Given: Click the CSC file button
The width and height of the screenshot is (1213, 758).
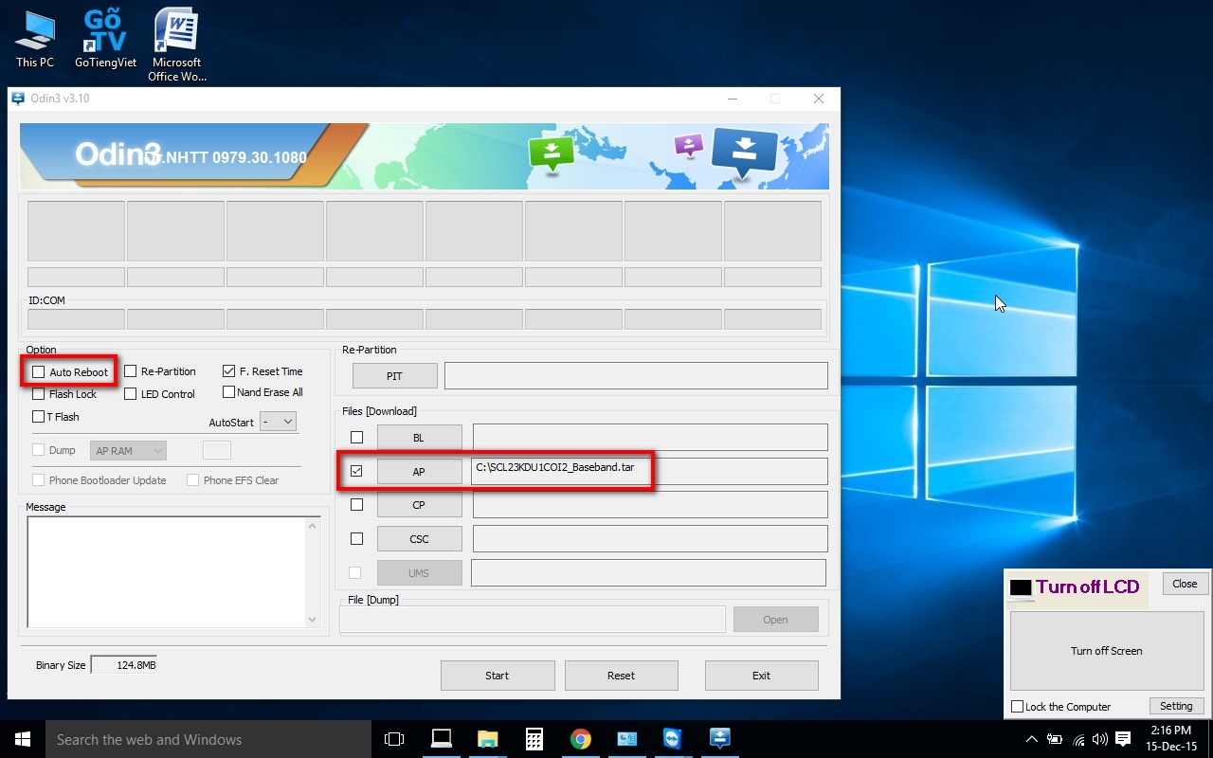Looking at the screenshot, I should pos(420,539).
